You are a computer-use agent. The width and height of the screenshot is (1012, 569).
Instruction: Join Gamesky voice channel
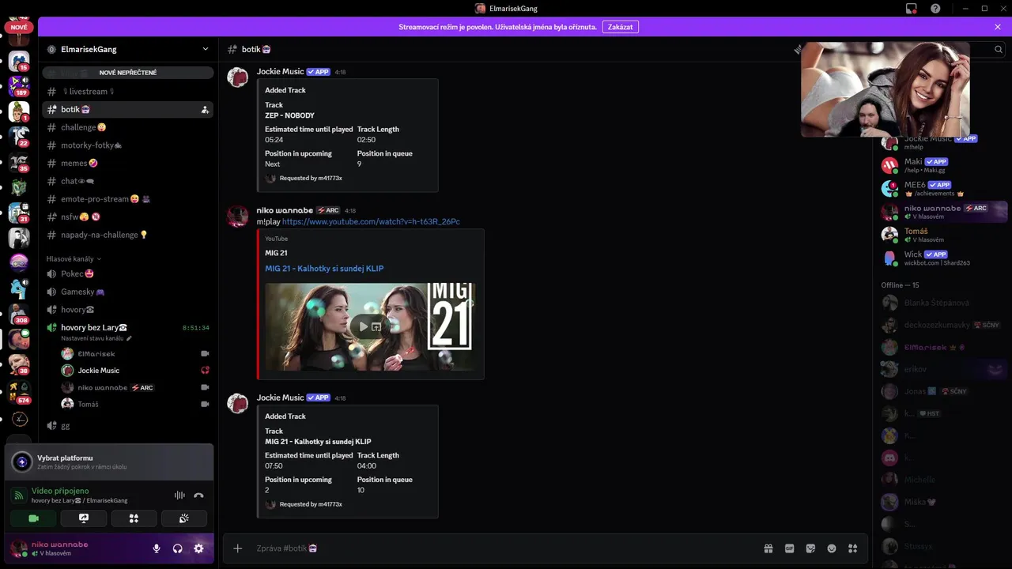click(128, 292)
